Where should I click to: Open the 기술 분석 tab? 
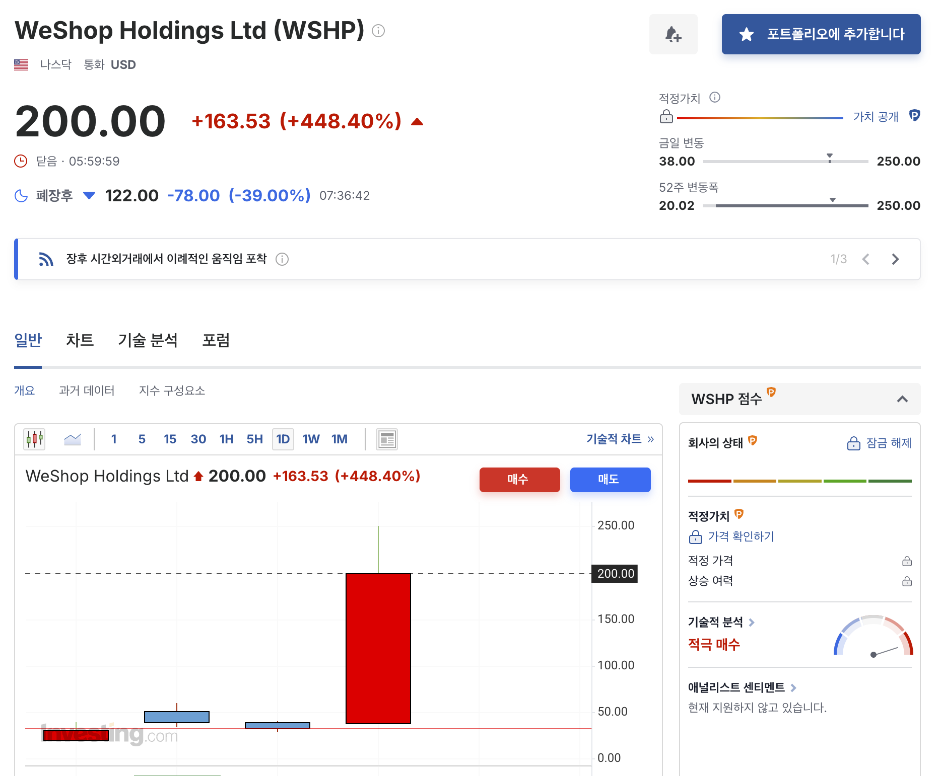tap(148, 341)
